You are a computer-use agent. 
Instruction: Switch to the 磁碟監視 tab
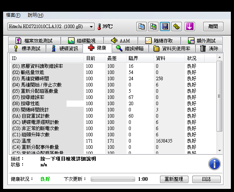(x=82, y=41)
